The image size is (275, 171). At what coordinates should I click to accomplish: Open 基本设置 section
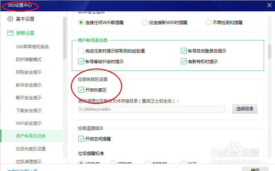coord(25,19)
